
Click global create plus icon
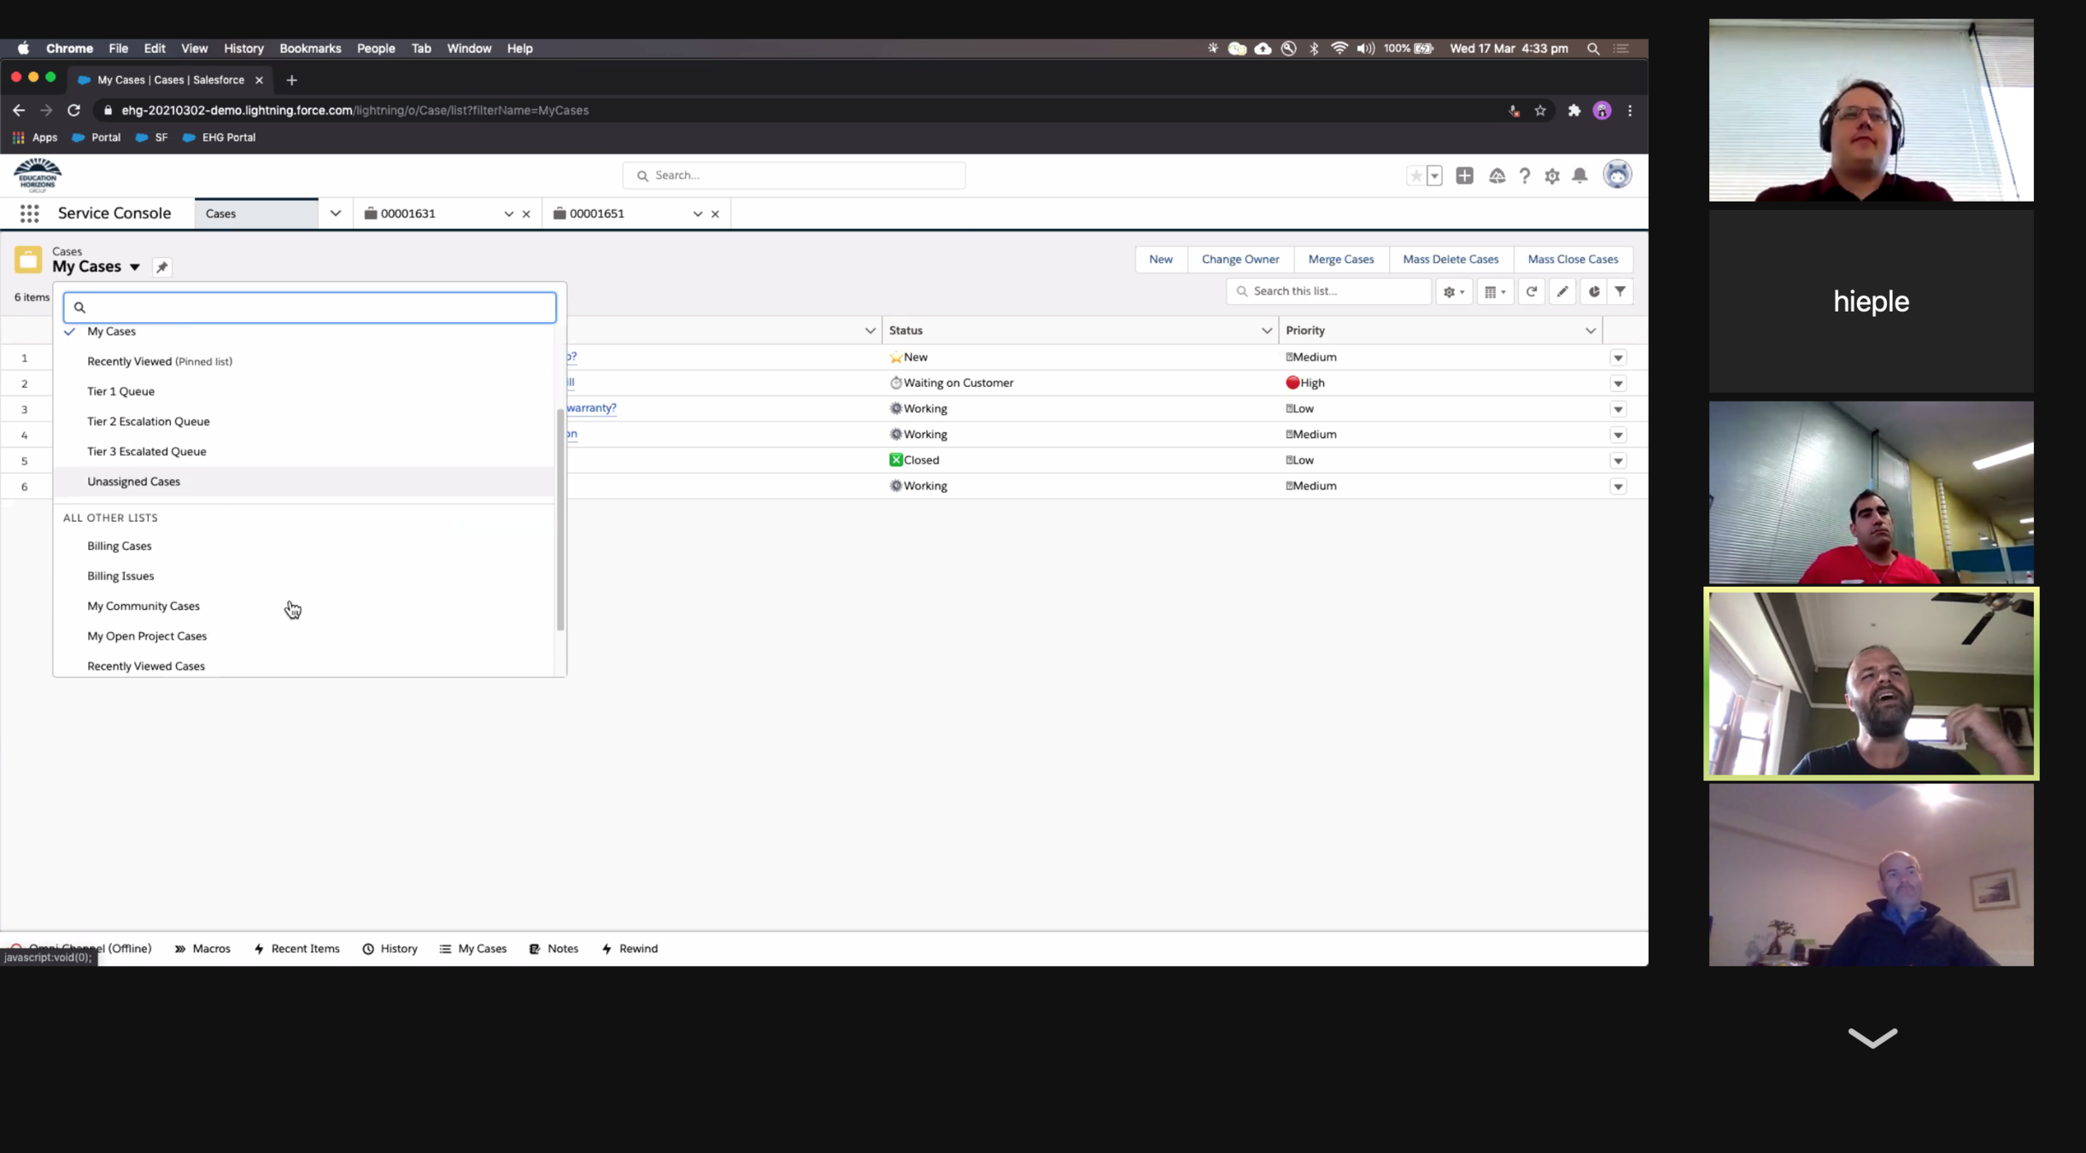point(1464,176)
